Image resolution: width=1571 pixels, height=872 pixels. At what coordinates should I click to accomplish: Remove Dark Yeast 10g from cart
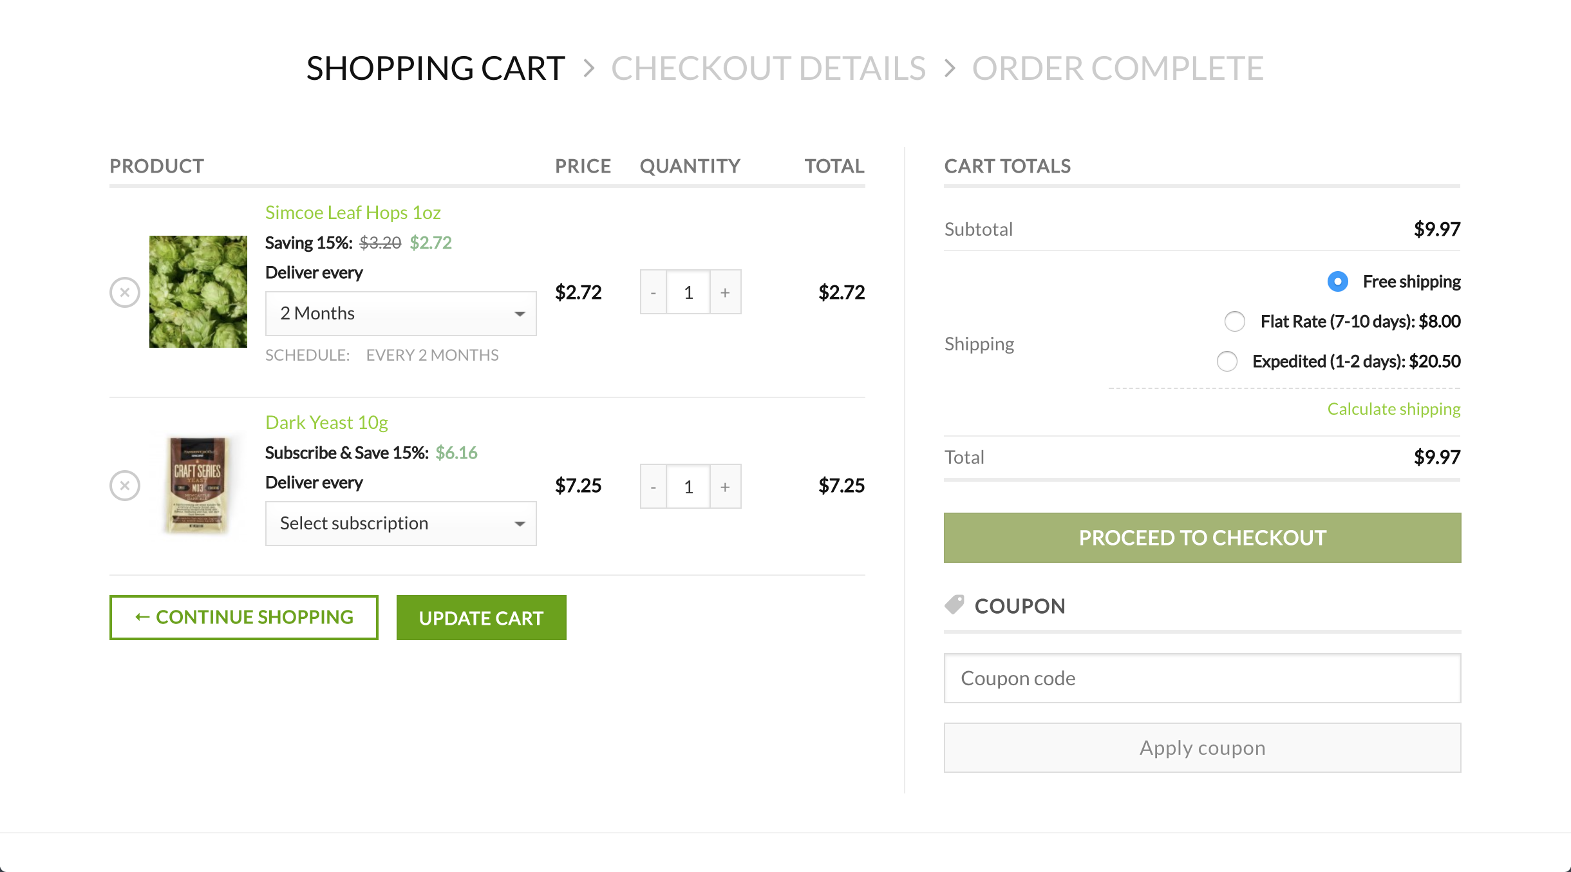click(x=125, y=486)
